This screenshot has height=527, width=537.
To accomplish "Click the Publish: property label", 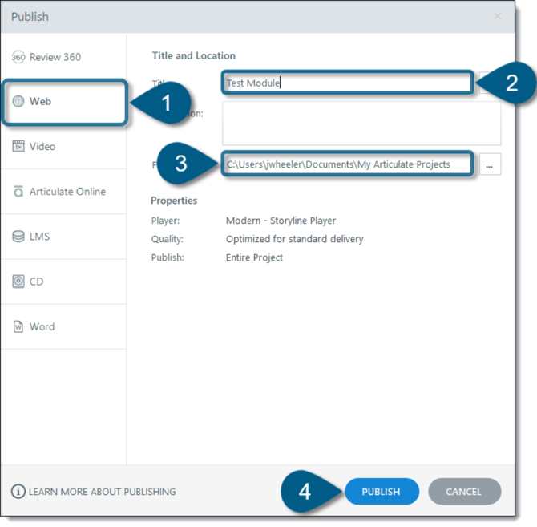I will coord(168,257).
